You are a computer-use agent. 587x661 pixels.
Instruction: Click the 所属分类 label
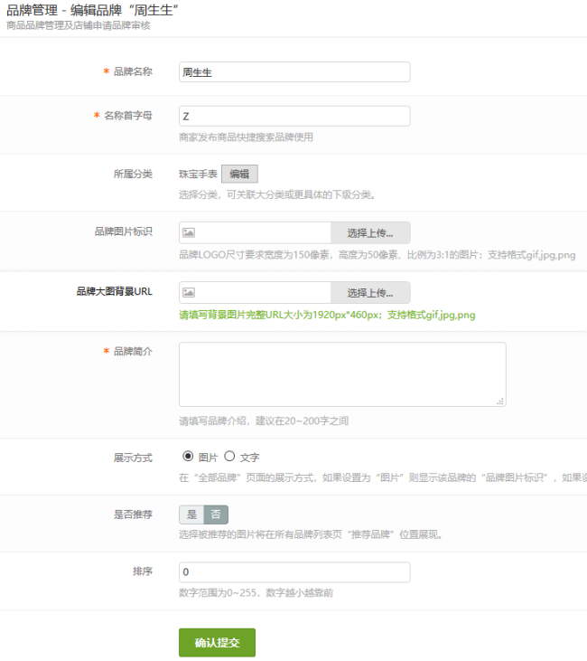tap(133, 175)
